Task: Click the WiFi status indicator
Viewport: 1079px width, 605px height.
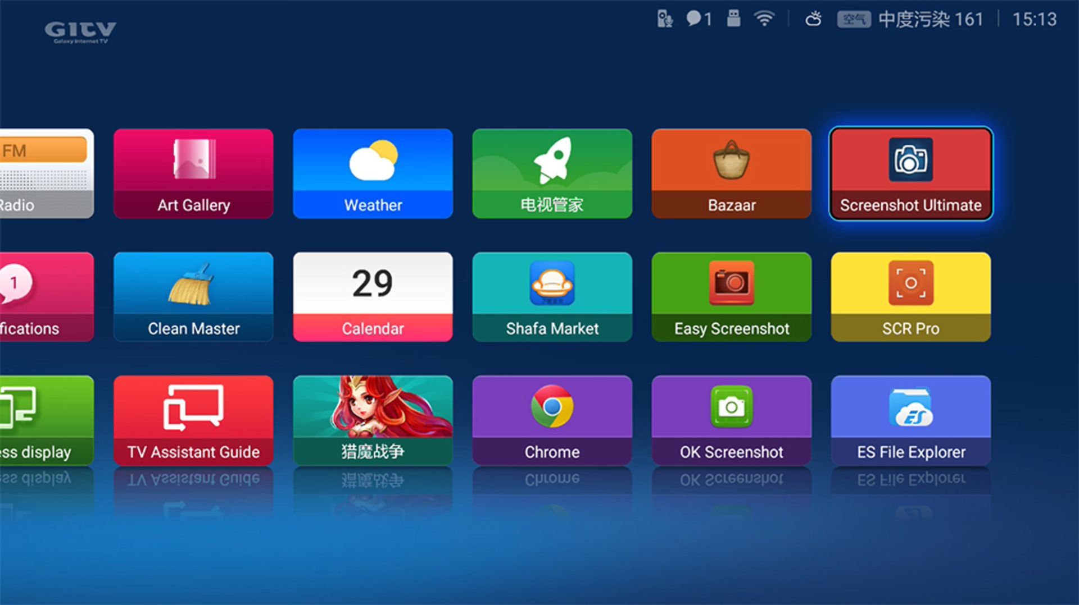Action: coord(765,19)
